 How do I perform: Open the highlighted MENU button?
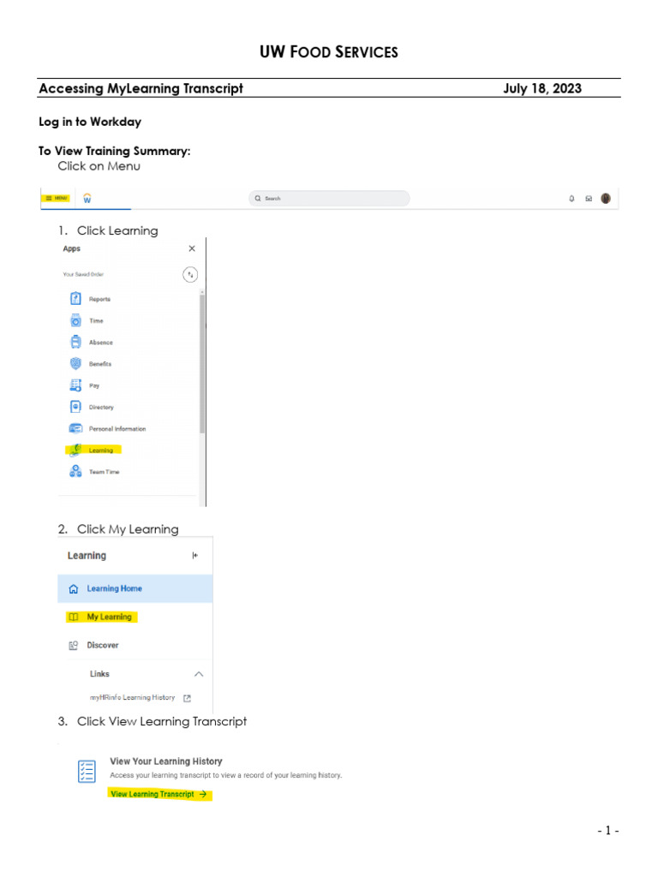(56, 198)
